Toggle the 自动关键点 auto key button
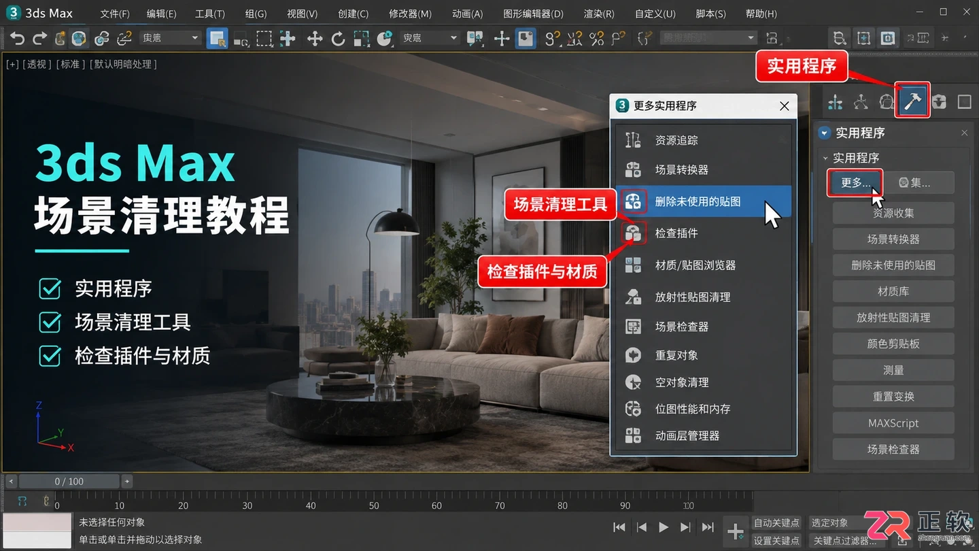The width and height of the screenshot is (979, 551). pyautogui.click(x=776, y=522)
